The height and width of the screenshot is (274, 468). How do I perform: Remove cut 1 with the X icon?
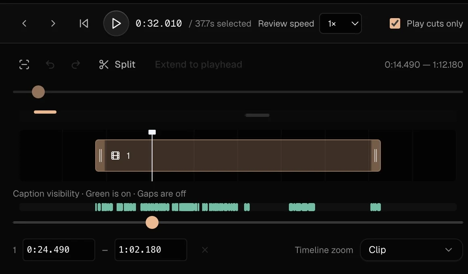click(x=205, y=250)
